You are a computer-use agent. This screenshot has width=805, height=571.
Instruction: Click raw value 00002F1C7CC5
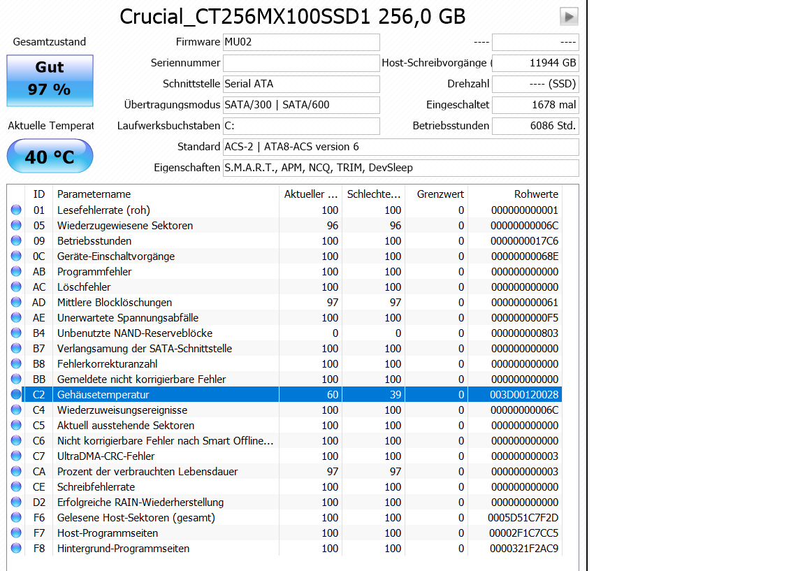523,533
